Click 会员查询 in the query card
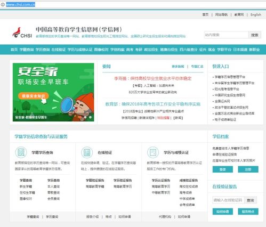This screenshot has height=227, width=266. [x=53, y=199]
